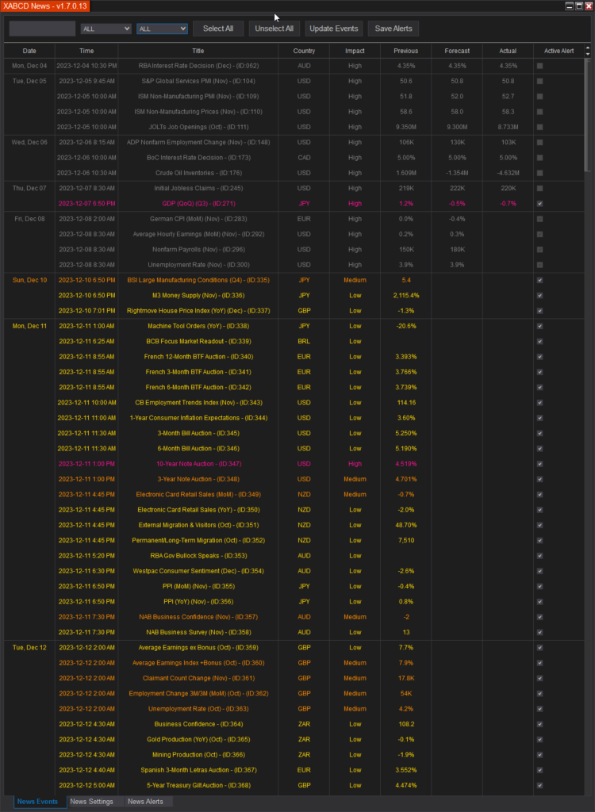Click the Employment Change 3M/3M (MoM) title
The image size is (595, 812).
(198, 693)
